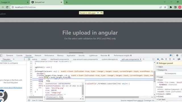Image resolution: width=182 pixels, height=102 pixels.
Task: Bookmark this page with the star
Action: pyautogui.click(x=165, y=7)
